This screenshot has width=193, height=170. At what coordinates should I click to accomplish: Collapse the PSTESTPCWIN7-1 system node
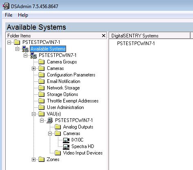coord(25,55)
